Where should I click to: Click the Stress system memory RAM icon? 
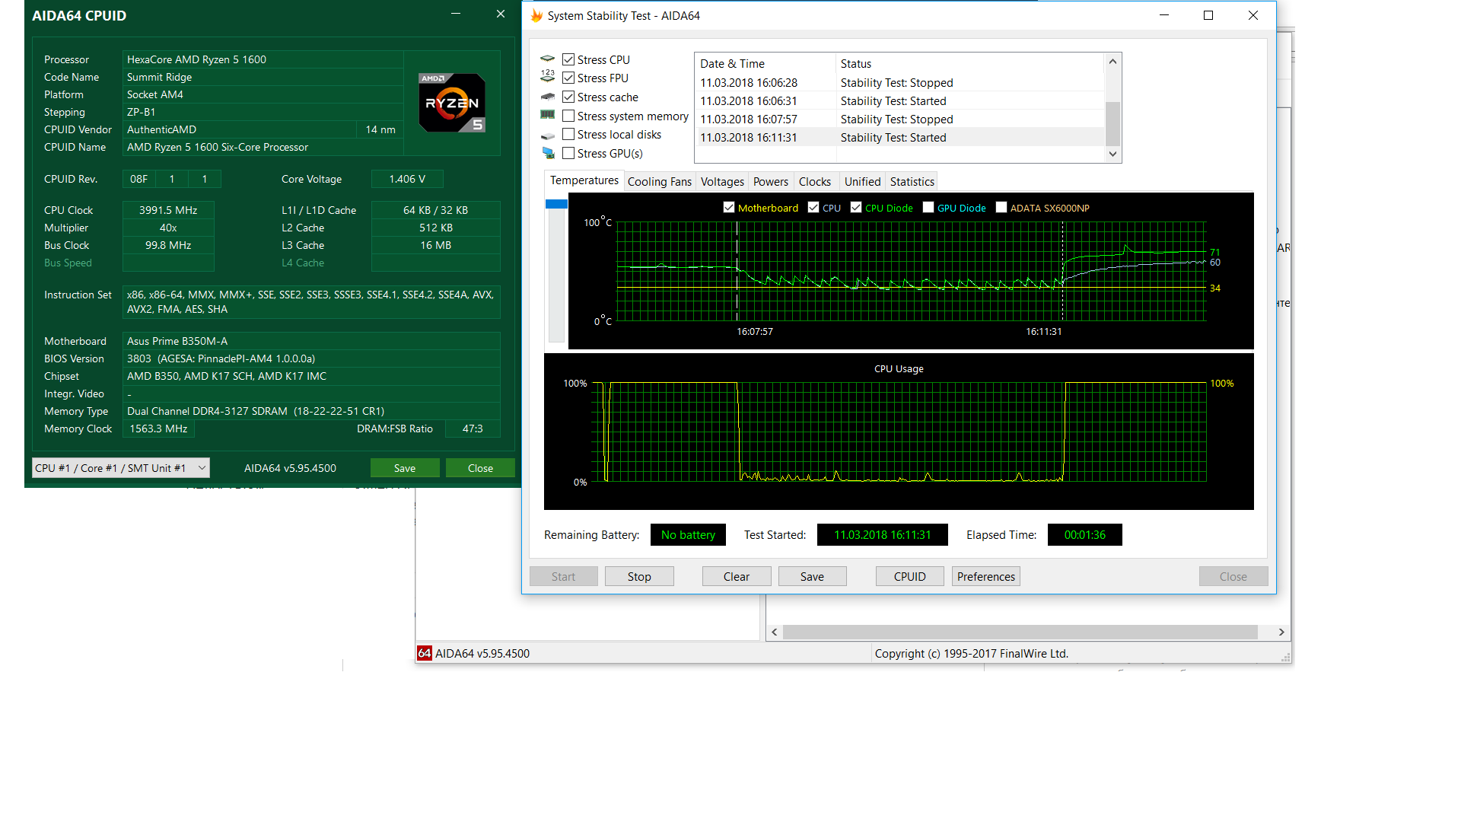(x=548, y=115)
